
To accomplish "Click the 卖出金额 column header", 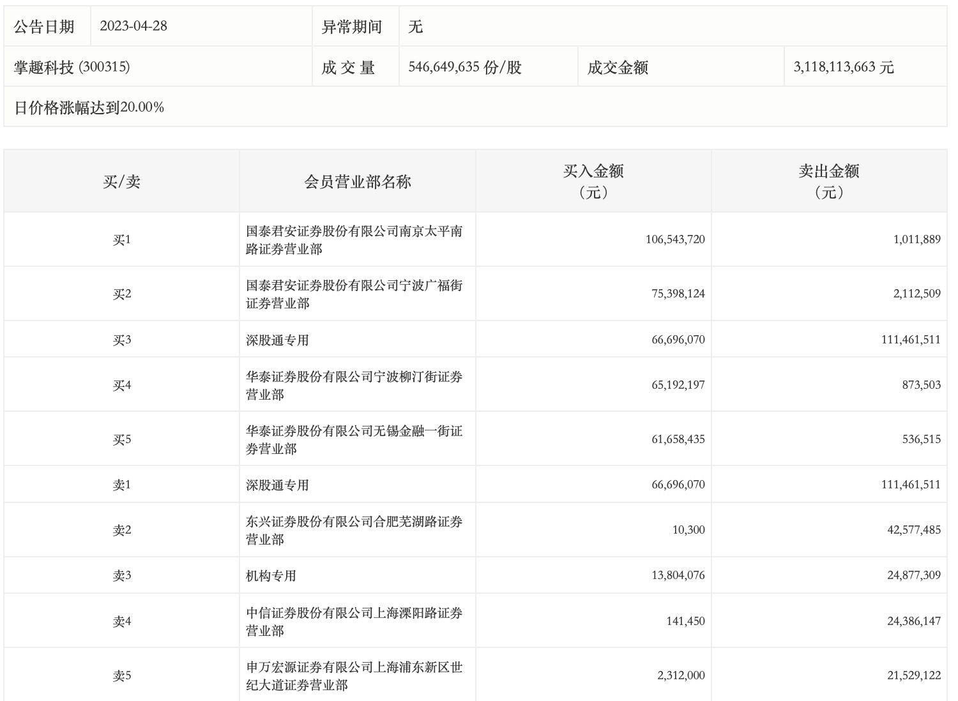I will click(x=828, y=181).
